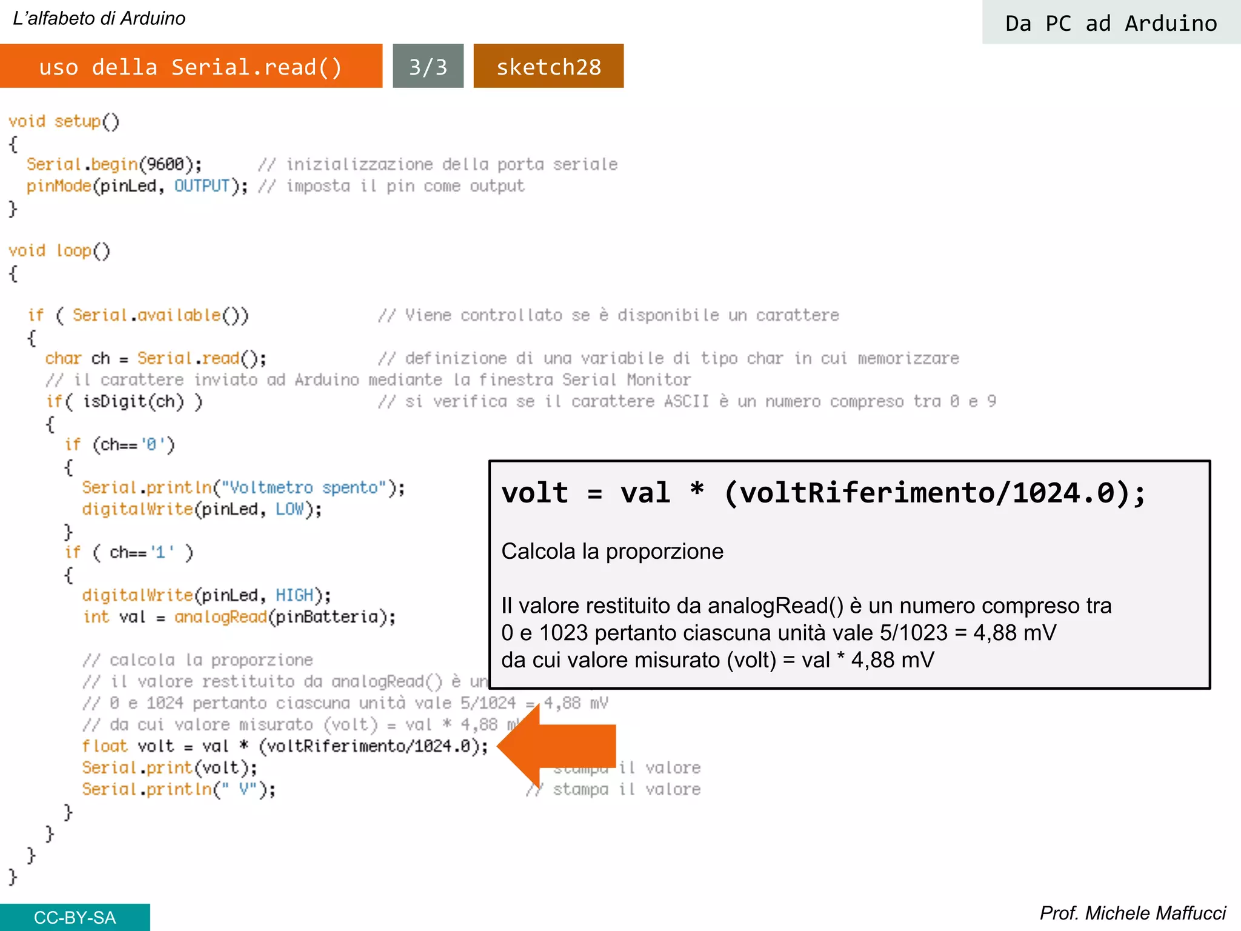Screen dimensions: 1241x931
Task: Click the 'if( isDigit(ch) )' code line
Action: pos(124,401)
